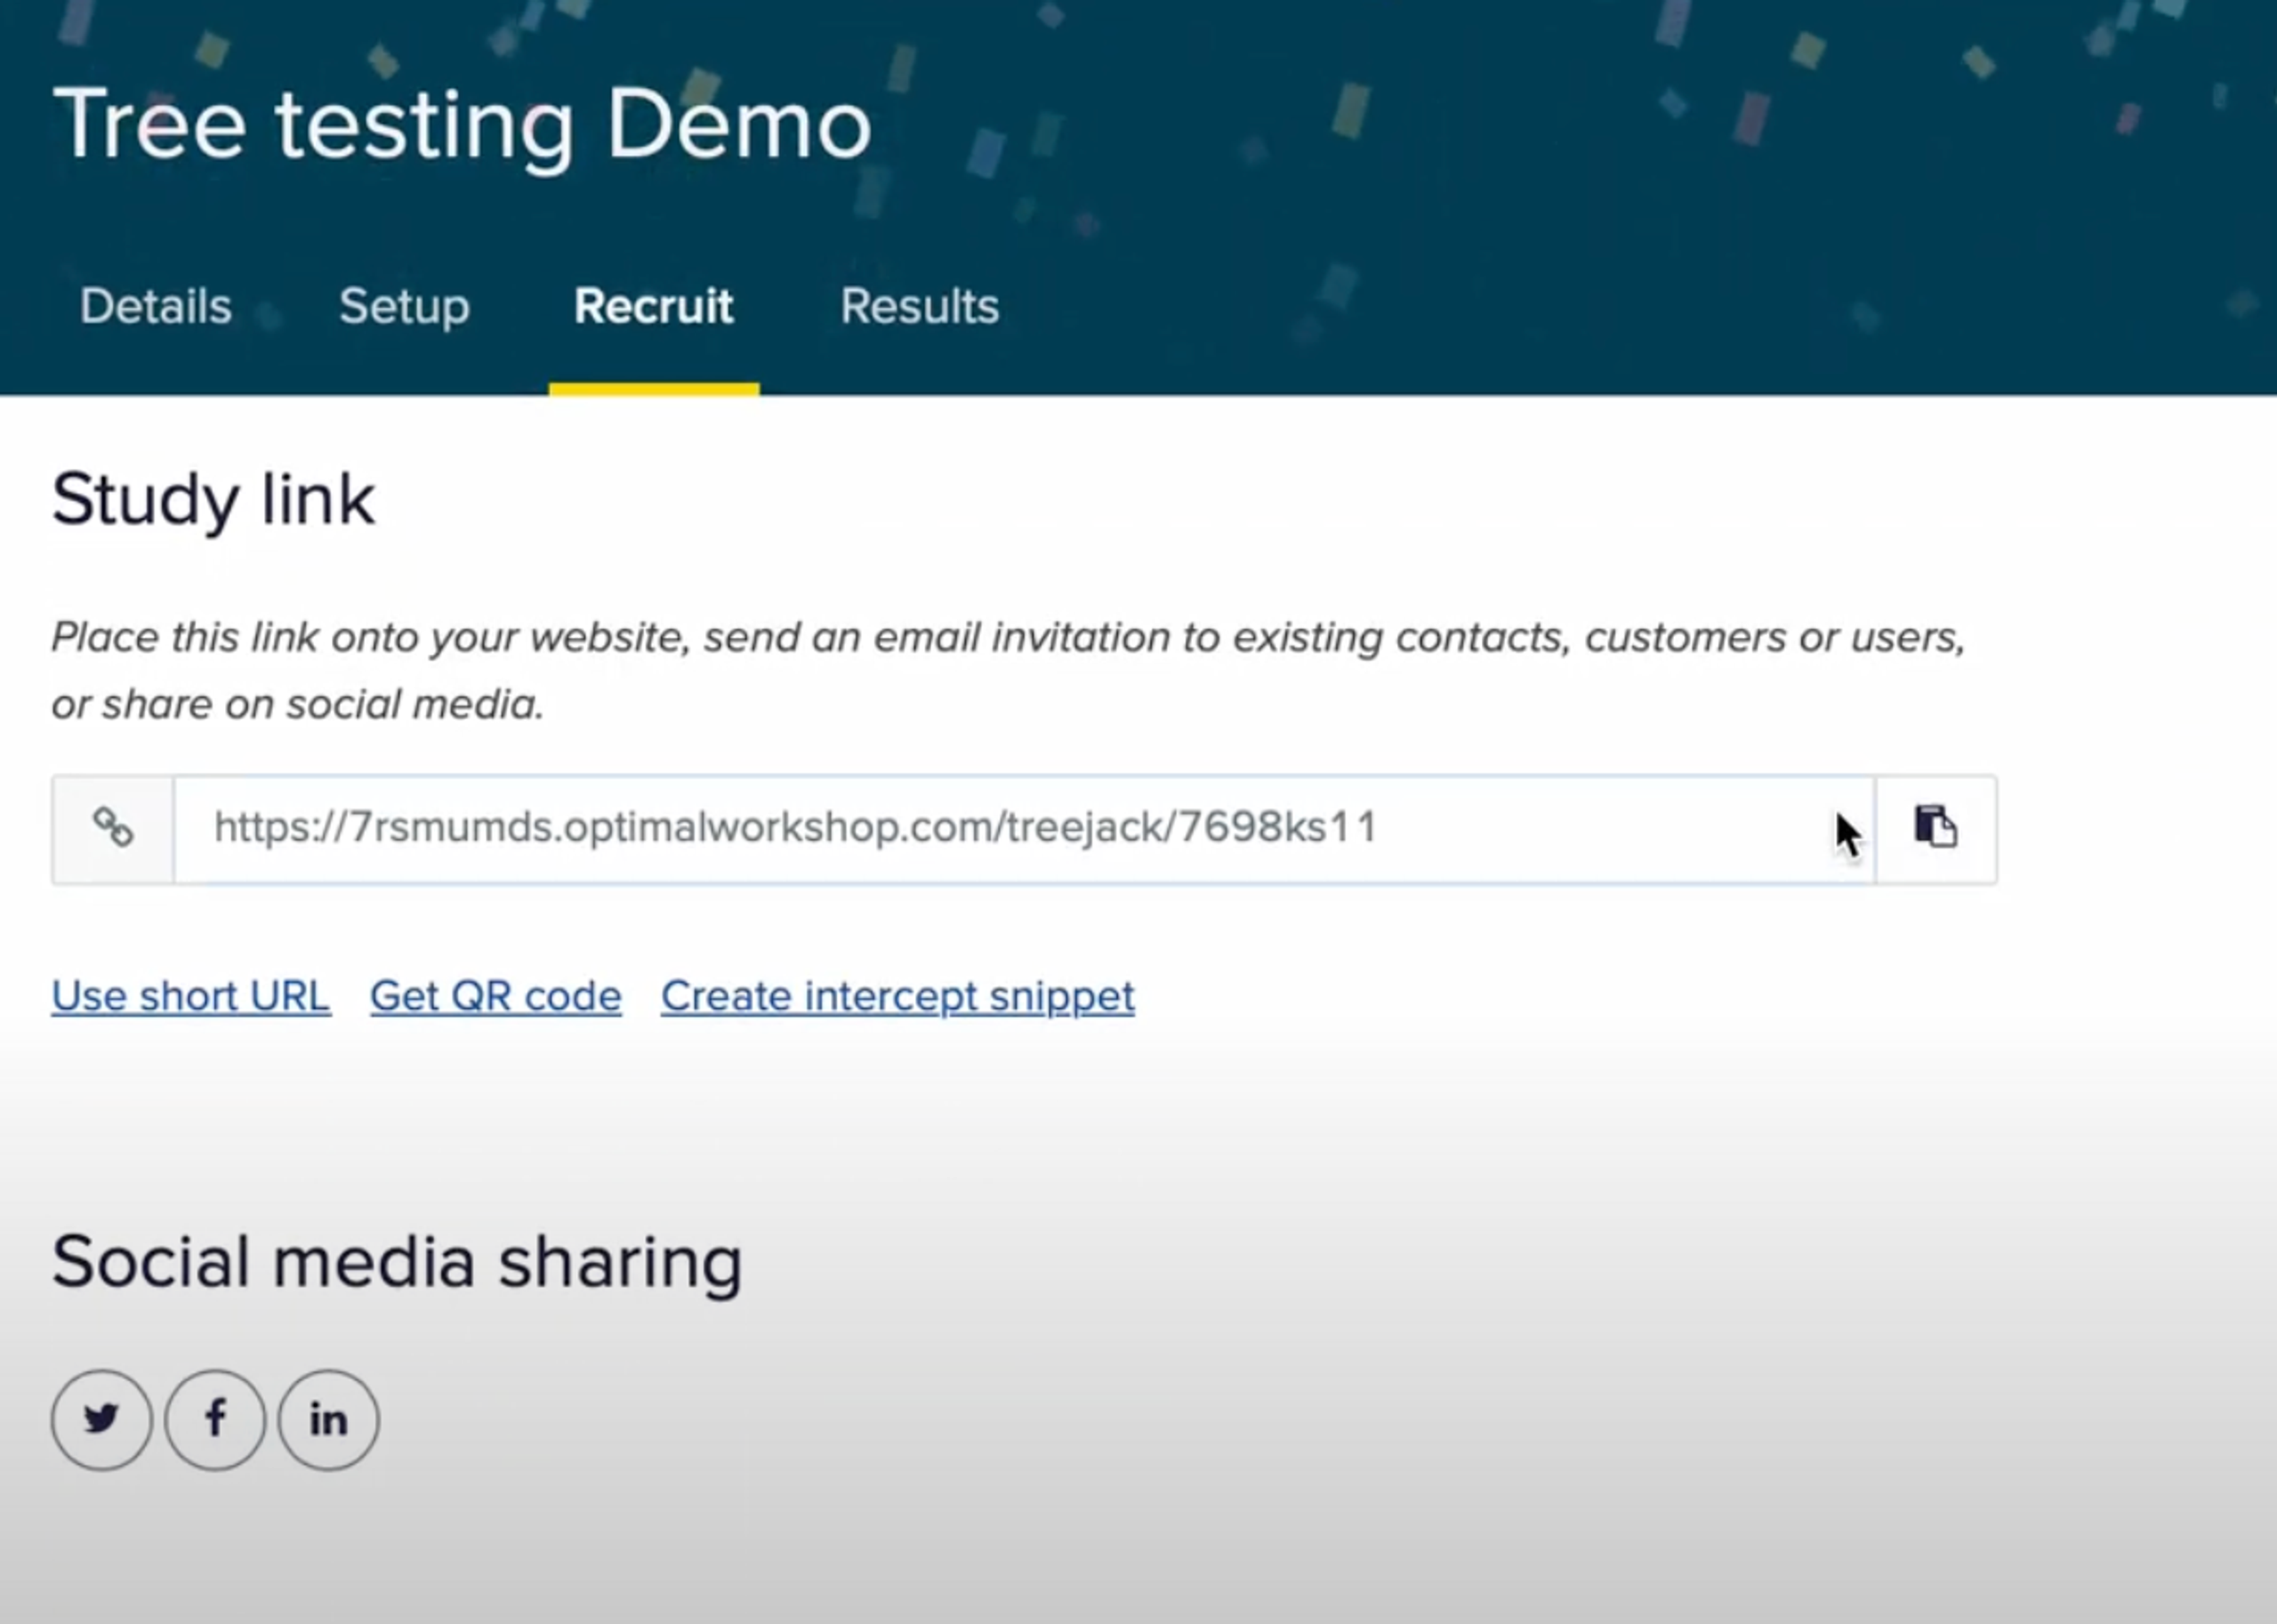The height and width of the screenshot is (1624, 2277).
Task: Go to the Results tab
Action: click(x=919, y=306)
